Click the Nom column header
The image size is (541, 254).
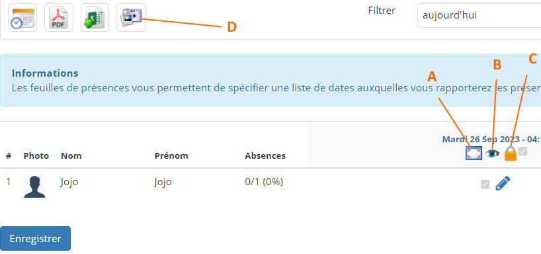tap(71, 155)
